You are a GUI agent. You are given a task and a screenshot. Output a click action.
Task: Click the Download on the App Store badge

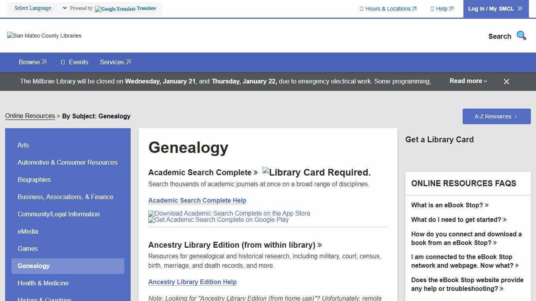coord(229,214)
